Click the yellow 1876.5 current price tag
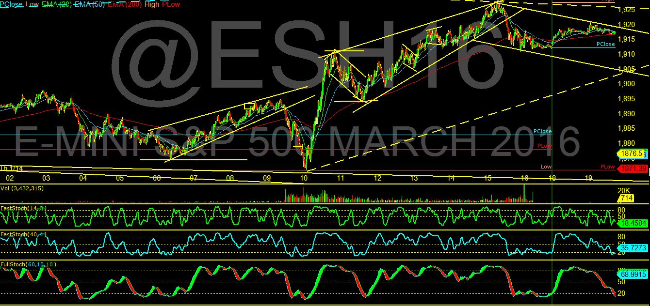Screen dimensions: 650x306 point(632,153)
